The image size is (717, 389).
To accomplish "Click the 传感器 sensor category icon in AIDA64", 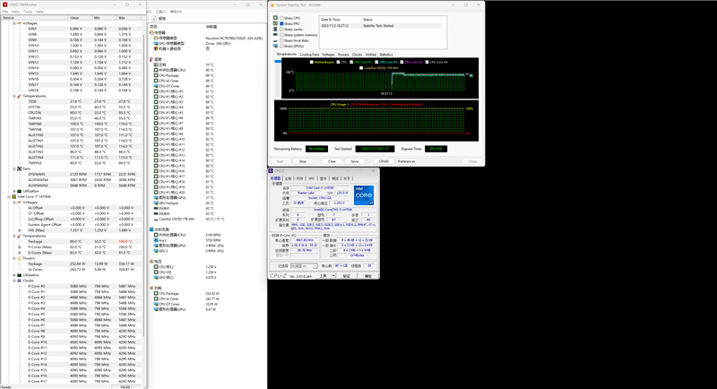I will click(151, 33).
